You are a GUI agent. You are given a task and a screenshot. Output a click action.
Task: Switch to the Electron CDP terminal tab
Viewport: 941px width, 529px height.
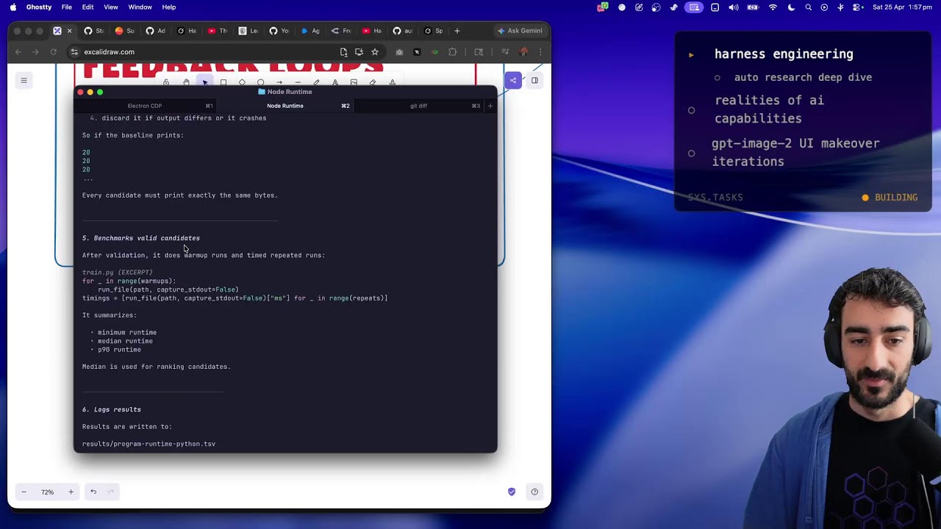(145, 106)
